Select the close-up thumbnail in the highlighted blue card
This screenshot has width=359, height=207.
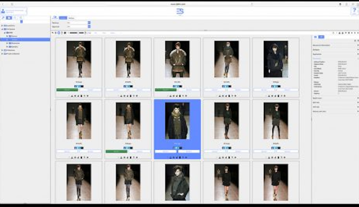pos(177,120)
